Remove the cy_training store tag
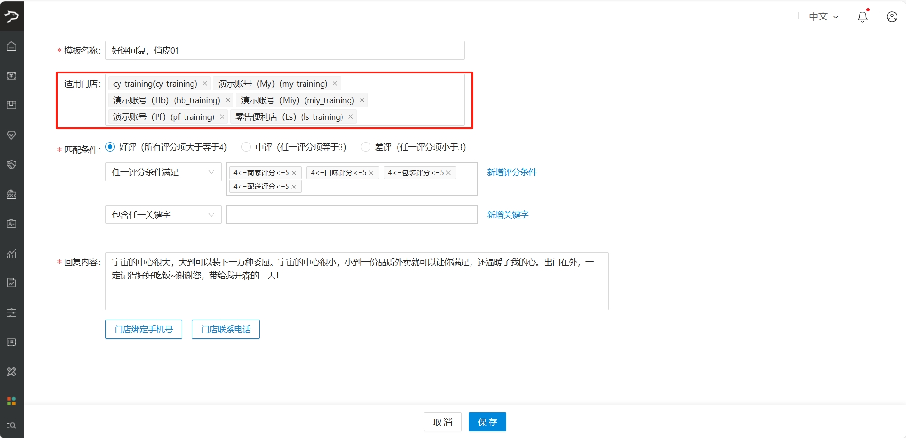The width and height of the screenshot is (906, 438). (205, 84)
